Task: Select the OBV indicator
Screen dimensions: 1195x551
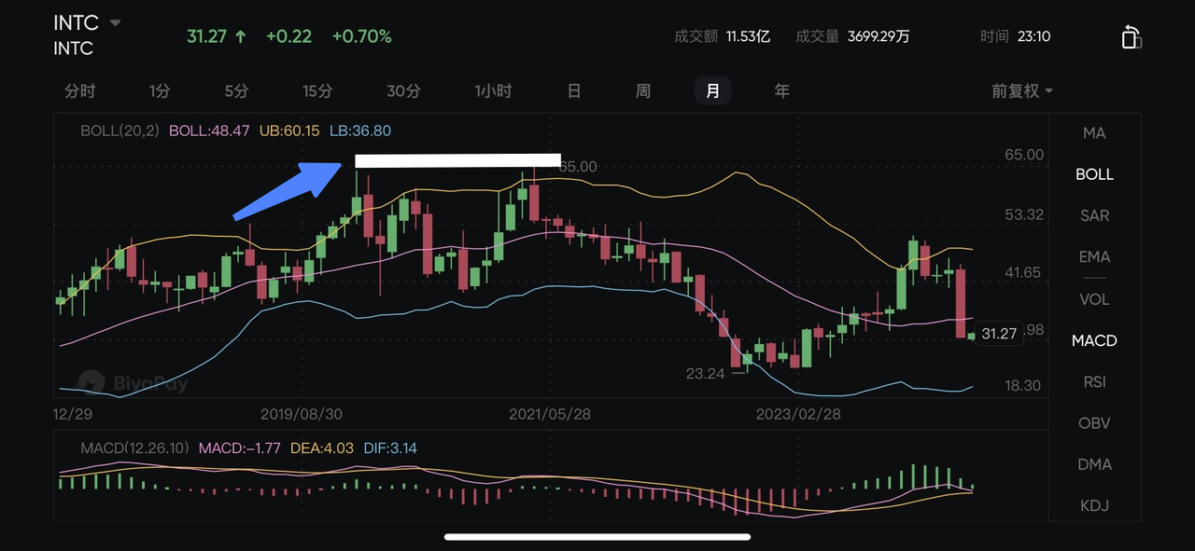Action: 1094,422
